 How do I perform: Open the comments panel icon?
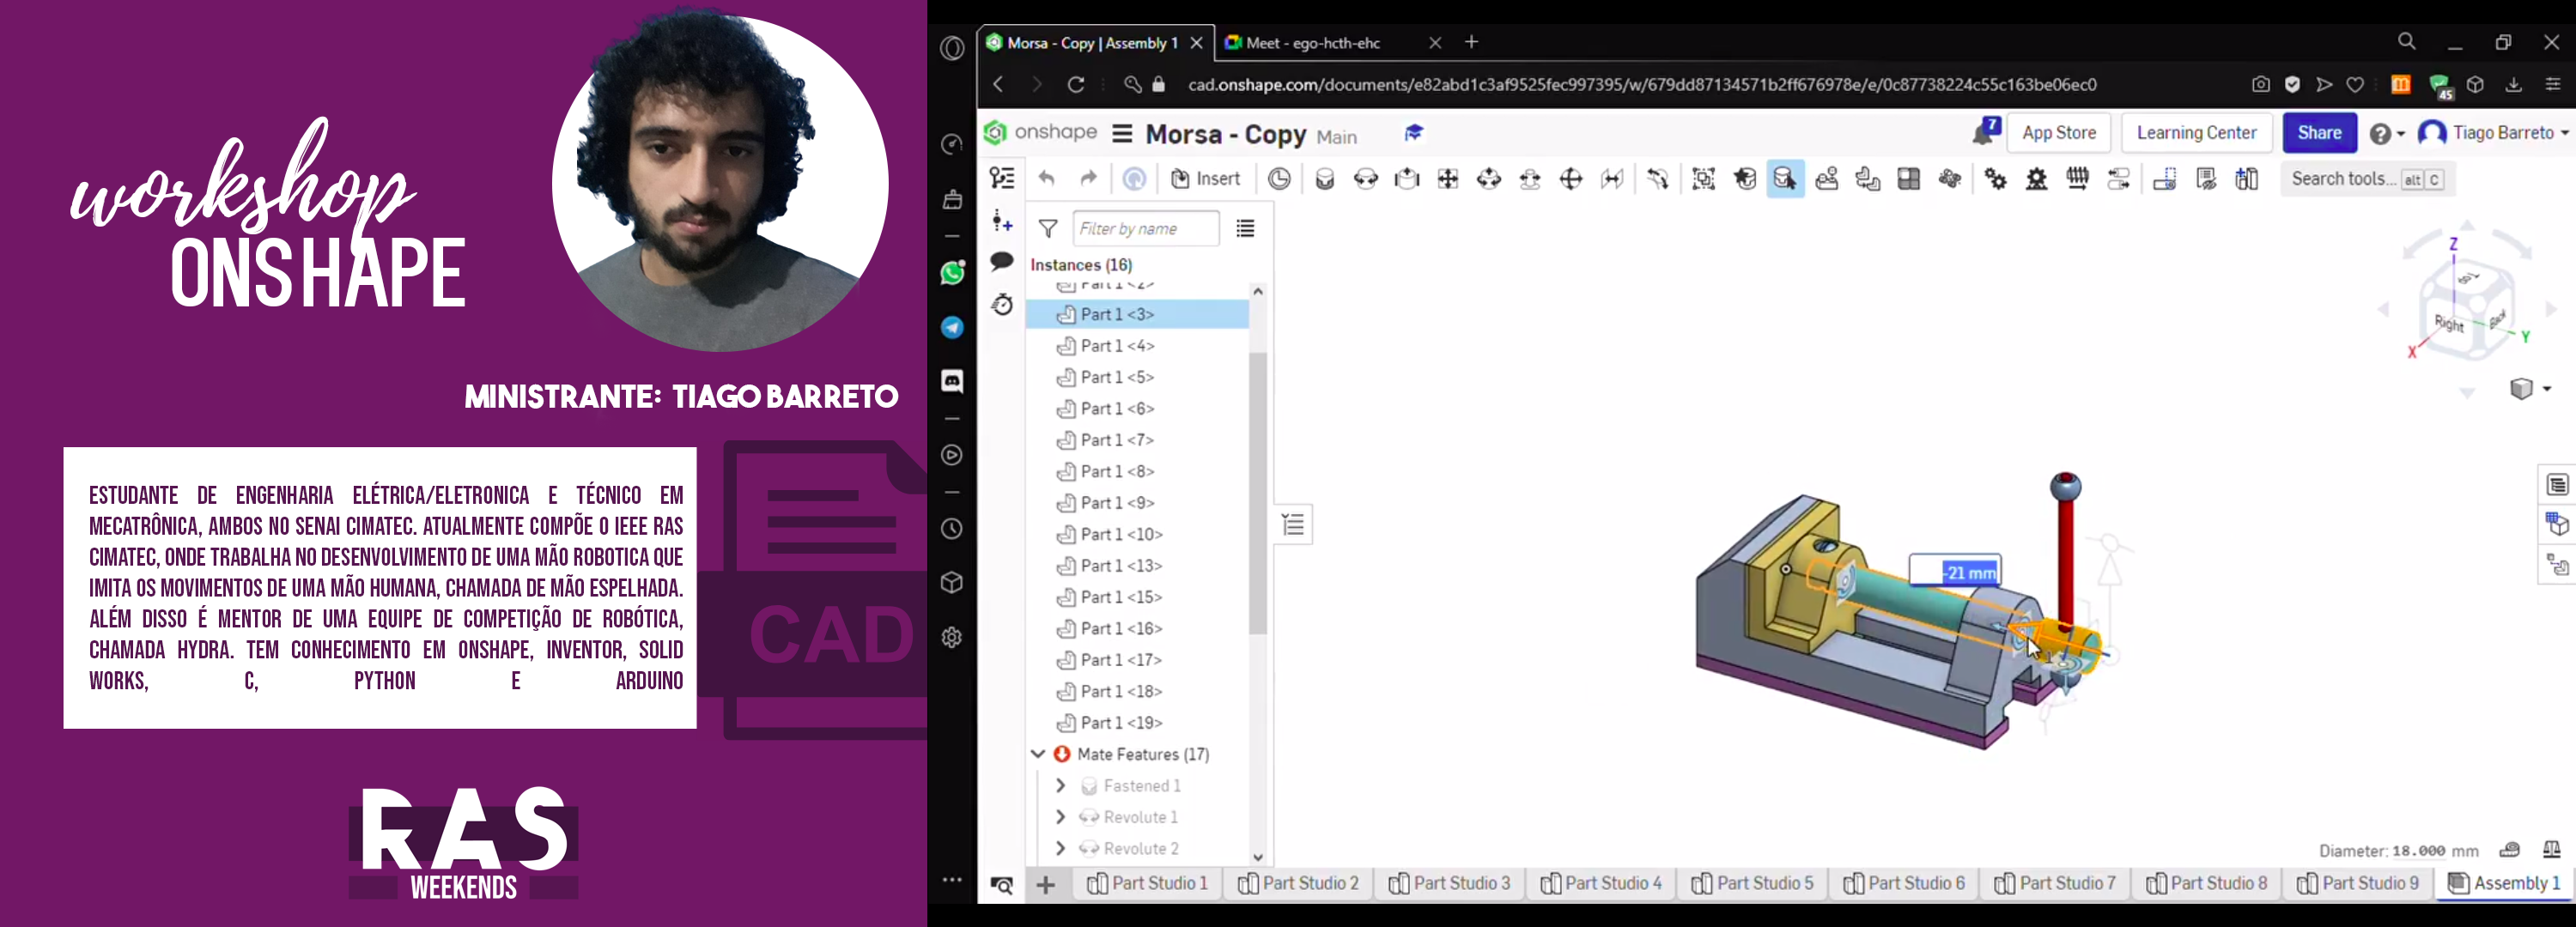(1002, 262)
